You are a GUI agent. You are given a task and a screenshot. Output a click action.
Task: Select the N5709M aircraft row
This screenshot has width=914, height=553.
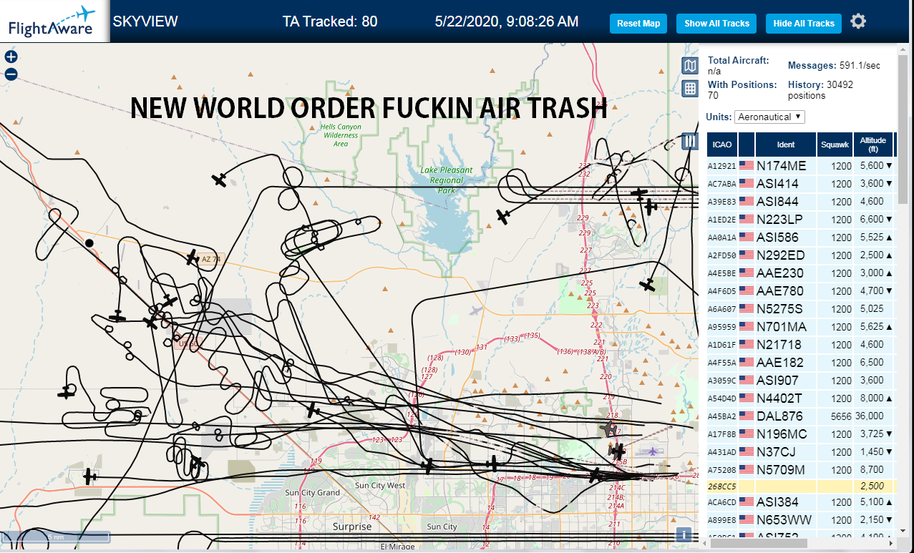802,470
